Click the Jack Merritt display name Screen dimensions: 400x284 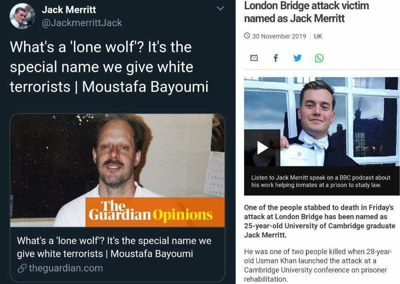[69, 10]
